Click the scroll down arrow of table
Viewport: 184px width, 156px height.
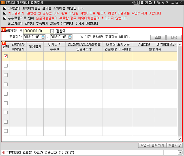179,139
